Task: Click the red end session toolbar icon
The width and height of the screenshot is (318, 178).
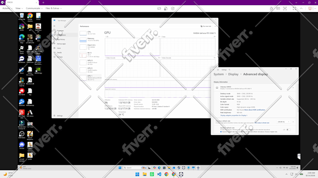Action: click(310, 8)
